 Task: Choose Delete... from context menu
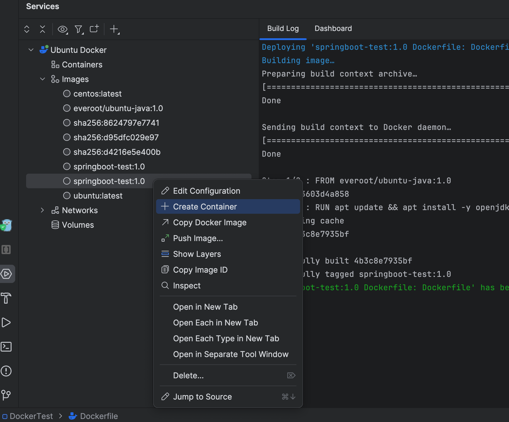228,375
